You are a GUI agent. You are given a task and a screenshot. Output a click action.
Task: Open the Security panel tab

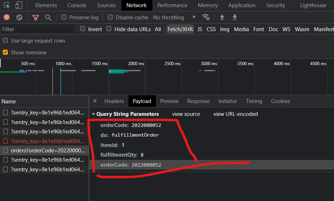tap(275, 5)
